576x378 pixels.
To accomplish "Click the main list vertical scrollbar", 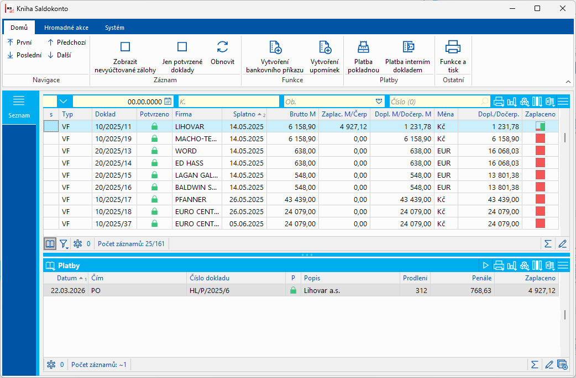I will tap(564, 138).
